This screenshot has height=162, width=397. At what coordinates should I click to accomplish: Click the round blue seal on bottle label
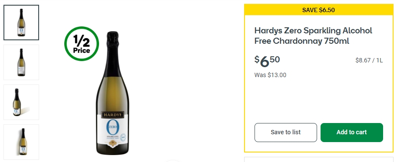123,137
